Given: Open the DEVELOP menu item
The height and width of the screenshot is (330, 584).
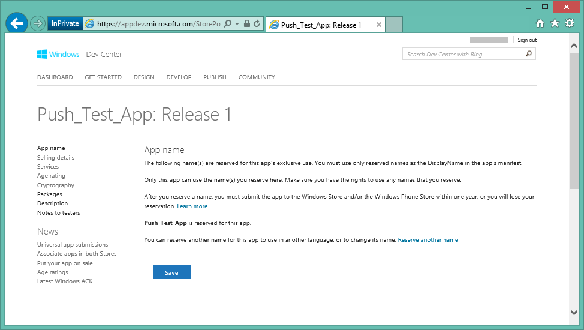Looking at the screenshot, I should pyautogui.click(x=179, y=77).
